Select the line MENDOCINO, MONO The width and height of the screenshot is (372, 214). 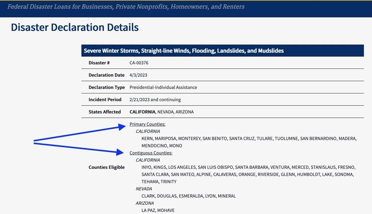click(x=162, y=146)
